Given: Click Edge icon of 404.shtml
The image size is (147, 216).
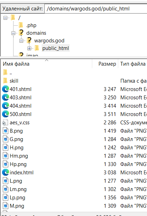Looking at the screenshot, I should click(x=6, y=106).
